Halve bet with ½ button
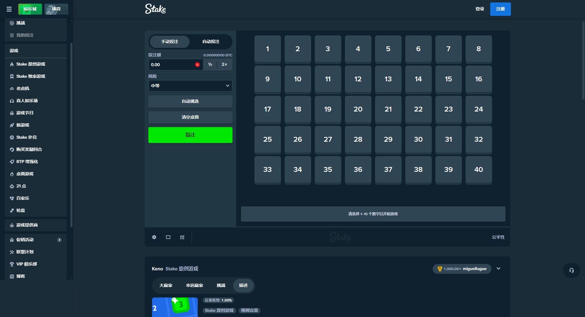Screen dimensions: 585x317 click(210, 65)
